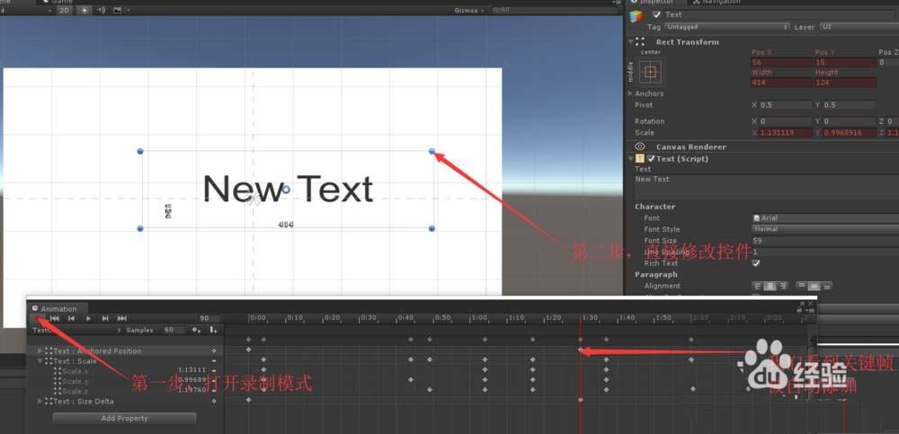899x434 pixels.
Task: Expand 'Text : Anchored Position' property
Action: (x=40, y=350)
